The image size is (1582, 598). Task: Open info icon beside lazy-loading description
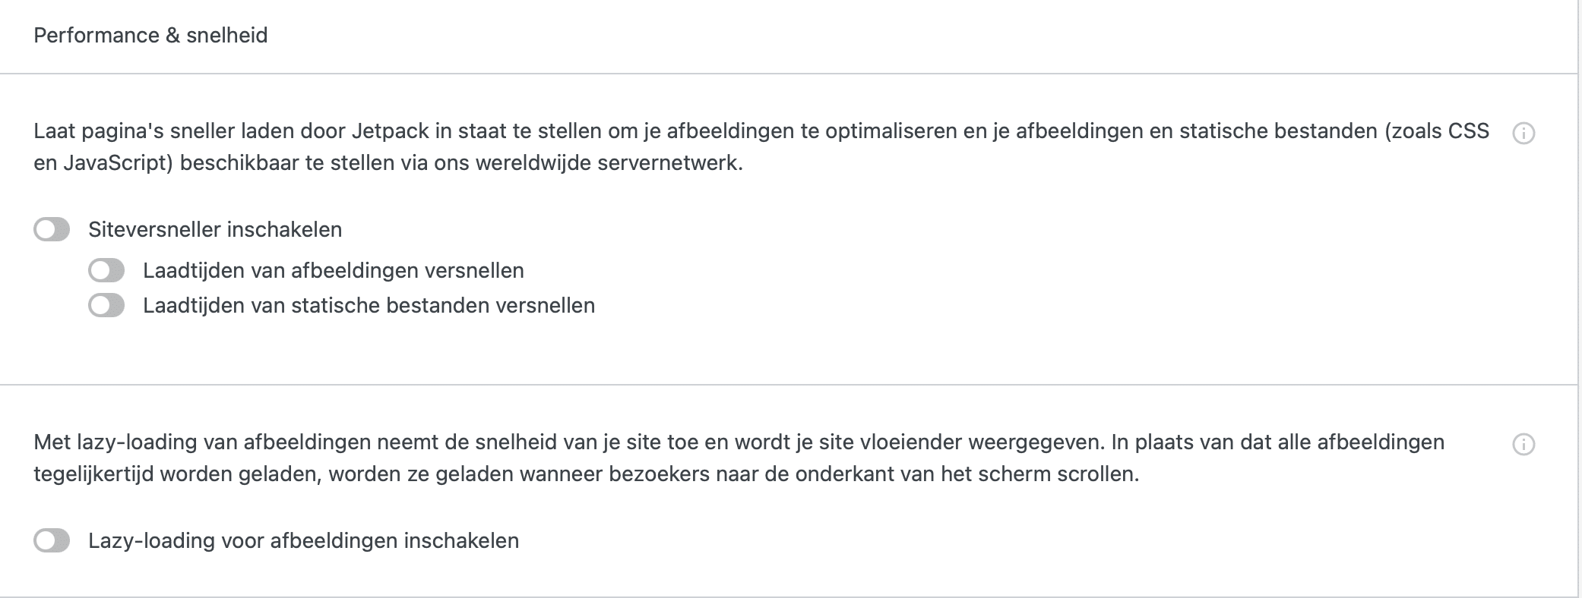pos(1523,445)
